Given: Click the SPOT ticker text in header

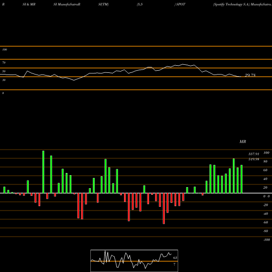Looking at the screenshot, I should [x=181, y=4].
